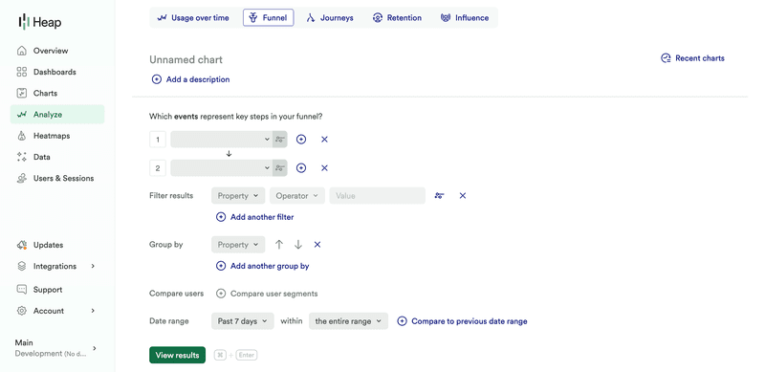Click Add another group by
Screen dimensions: 765x372
[x=262, y=266]
